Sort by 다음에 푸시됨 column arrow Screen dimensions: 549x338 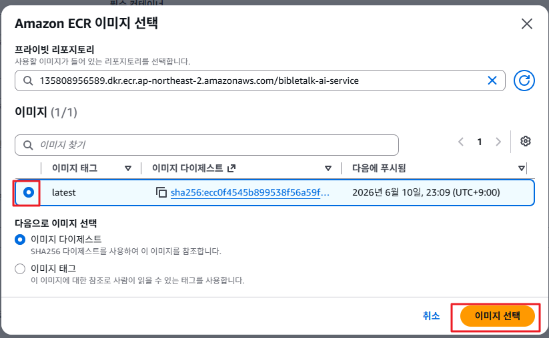click(522, 168)
